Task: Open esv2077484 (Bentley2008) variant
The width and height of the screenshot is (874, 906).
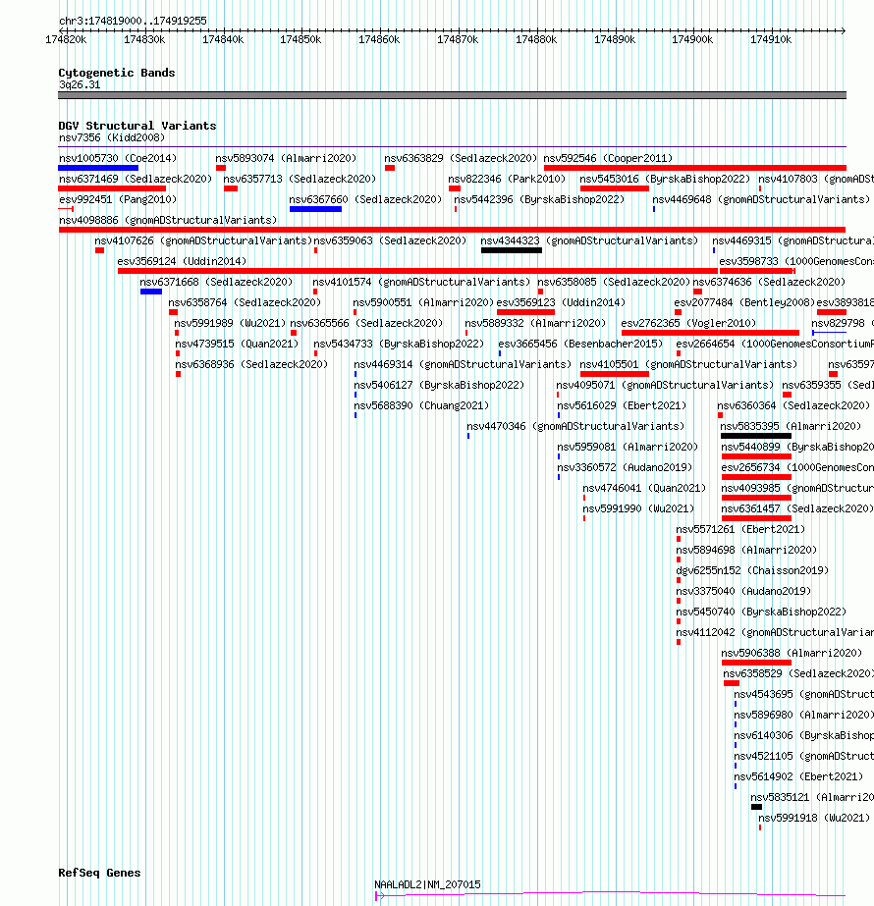Action: 744,302
